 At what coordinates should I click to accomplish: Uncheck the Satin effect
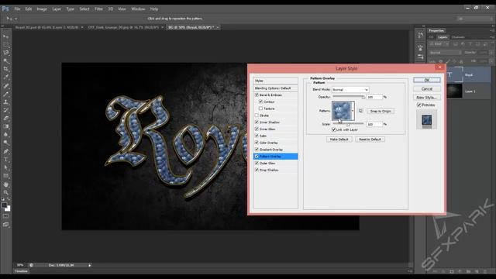[x=257, y=136]
